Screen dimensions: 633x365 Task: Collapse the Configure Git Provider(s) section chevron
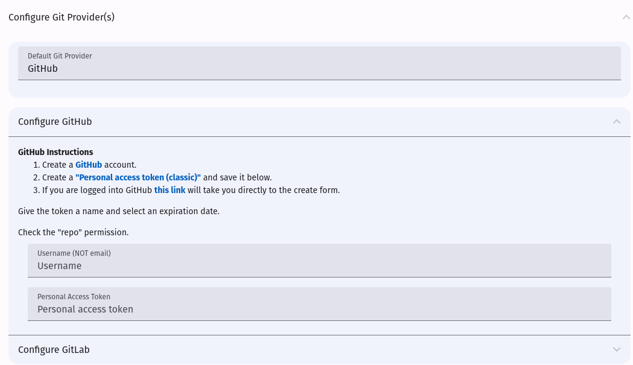pos(626,17)
